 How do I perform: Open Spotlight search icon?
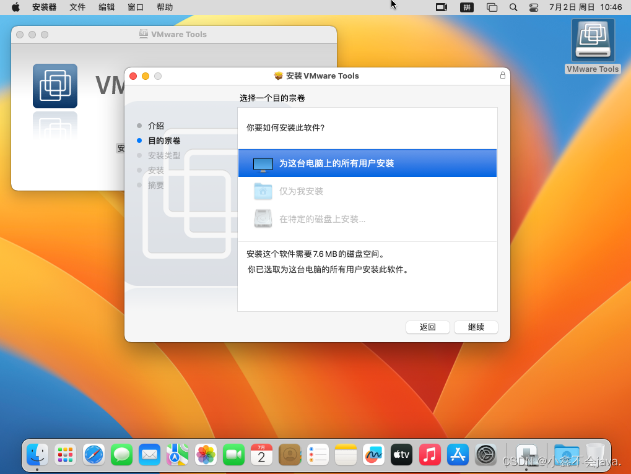click(x=513, y=7)
